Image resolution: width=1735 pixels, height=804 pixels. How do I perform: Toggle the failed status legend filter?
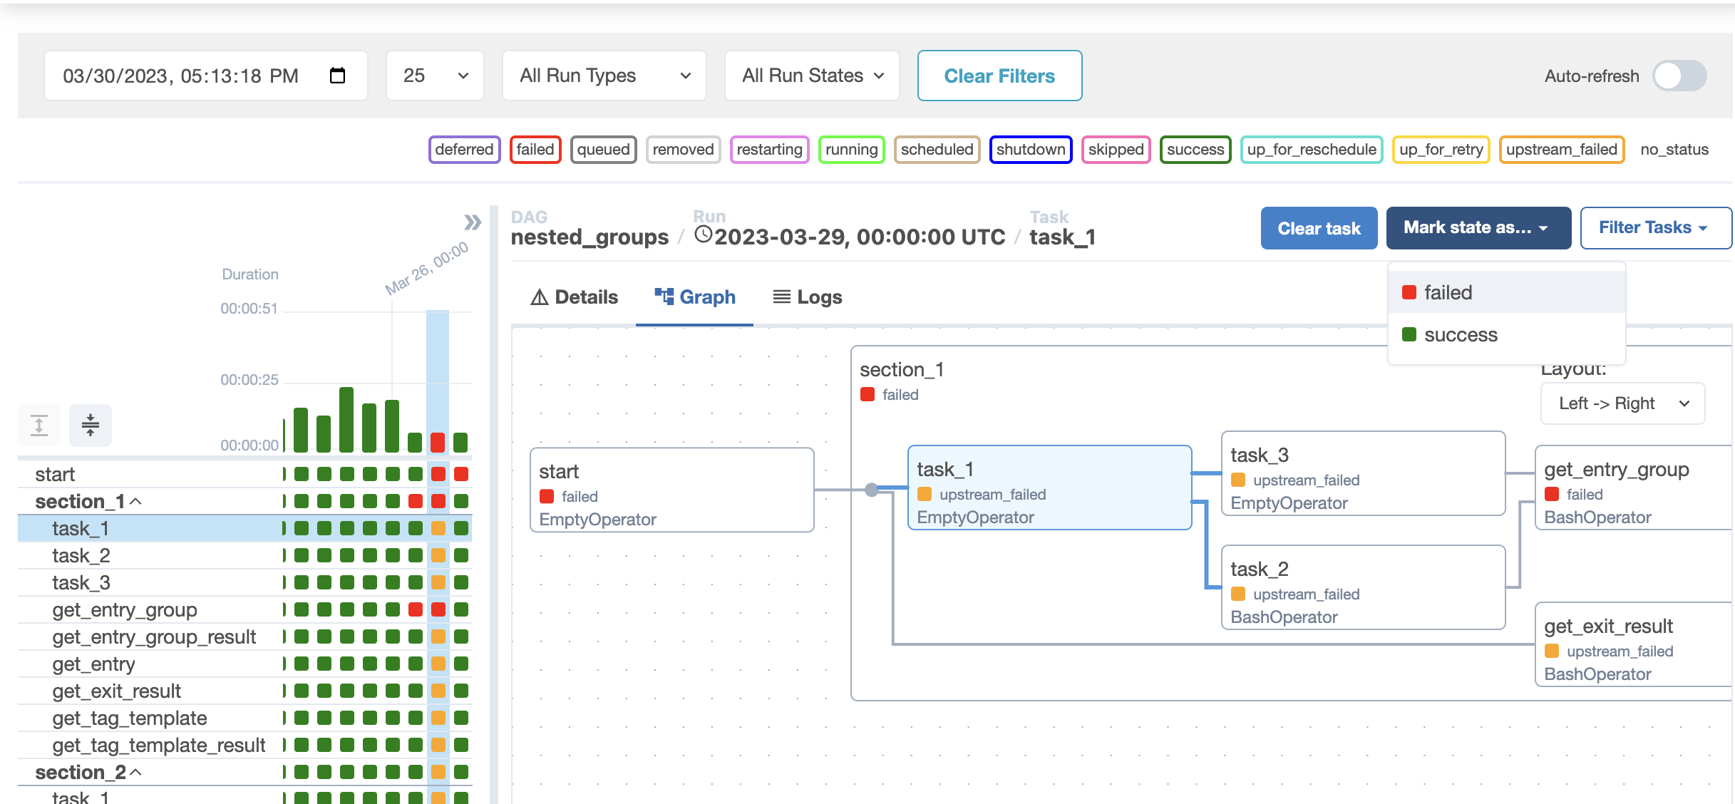(535, 150)
